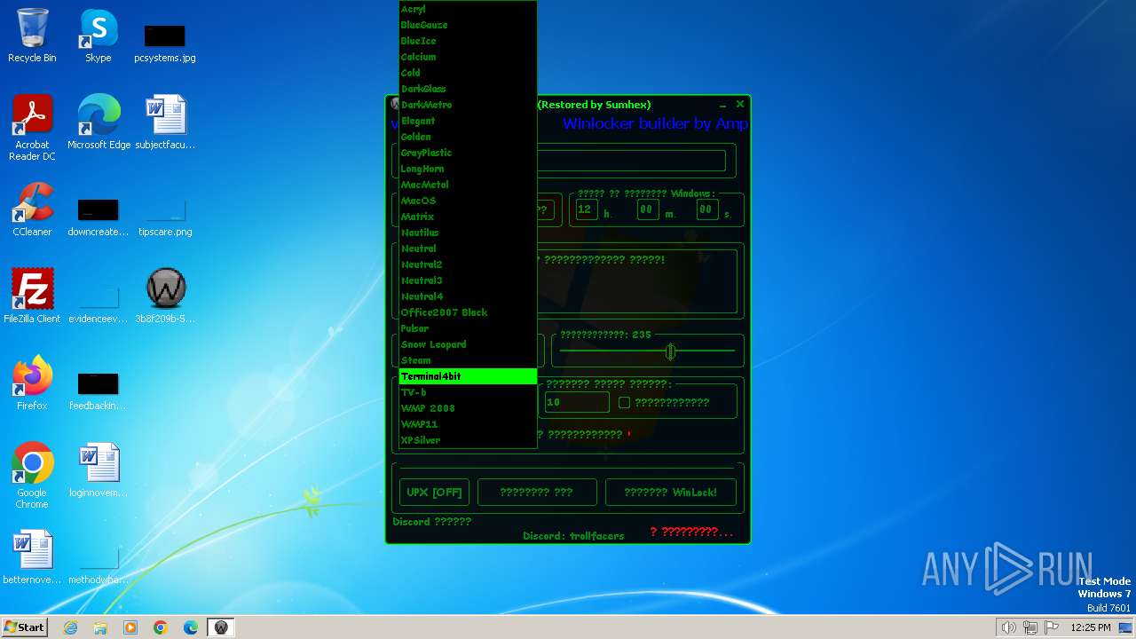Select the WMP11 skin
Viewport: 1136px width, 639px height.
tap(468, 424)
